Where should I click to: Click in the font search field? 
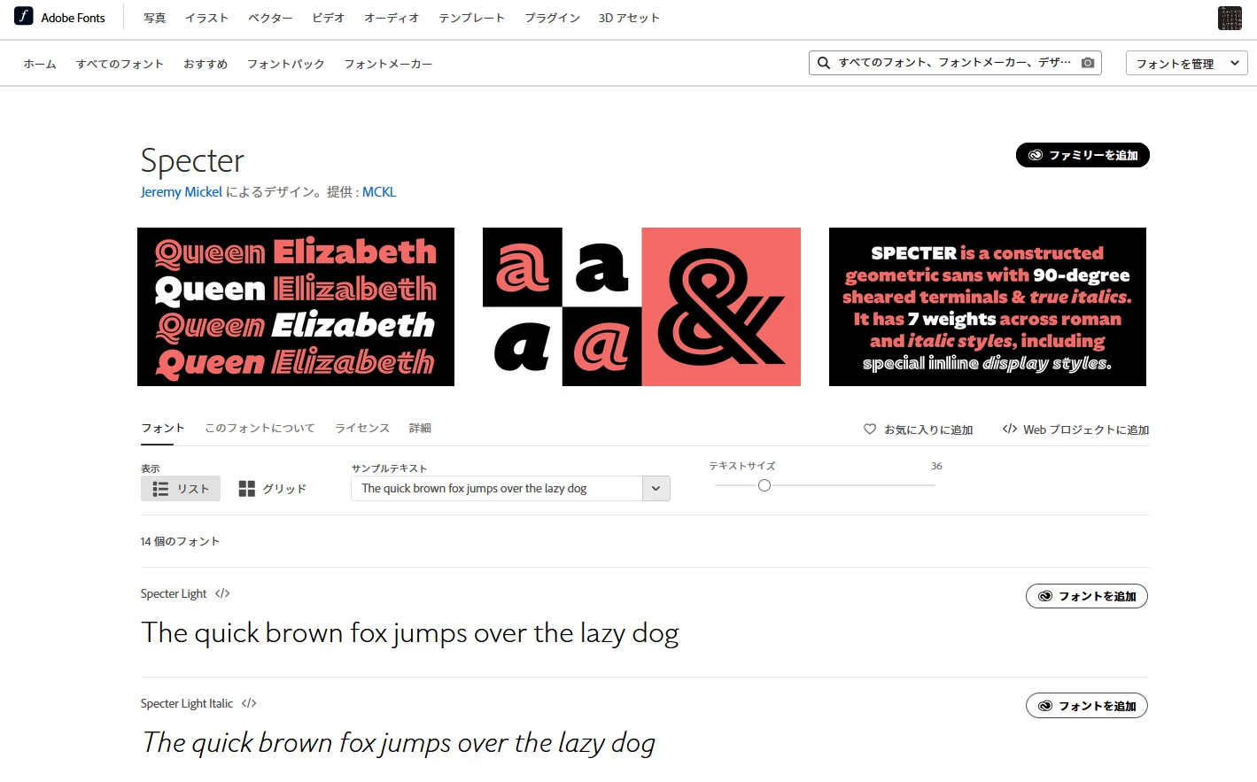[955, 63]
